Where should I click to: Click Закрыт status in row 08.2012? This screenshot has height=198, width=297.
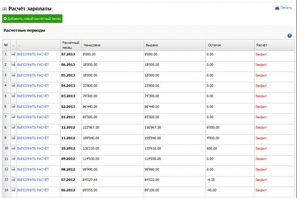pos(261,169)
